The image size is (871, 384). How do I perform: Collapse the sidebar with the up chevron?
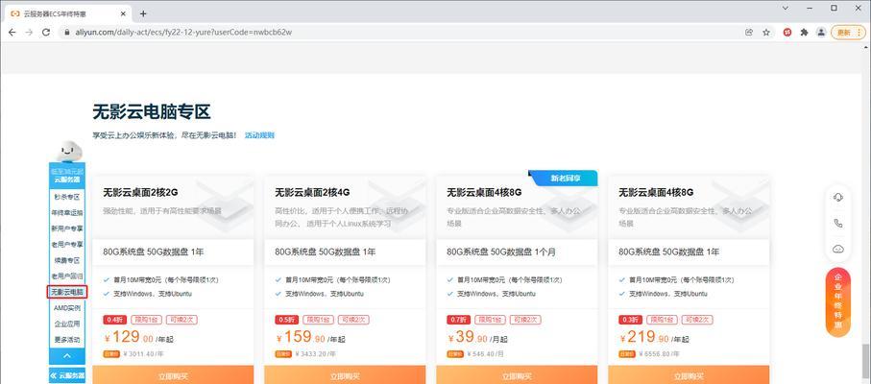click(66, 356)
